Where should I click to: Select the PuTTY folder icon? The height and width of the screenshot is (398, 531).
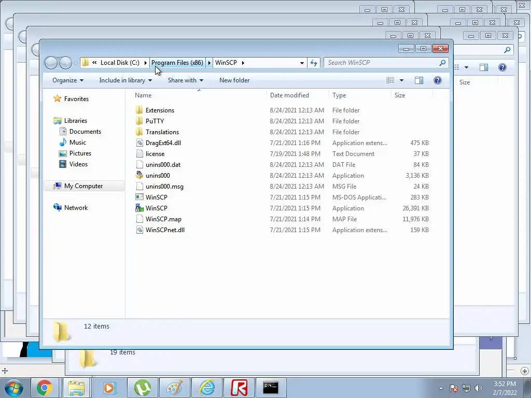click(139, 121)
